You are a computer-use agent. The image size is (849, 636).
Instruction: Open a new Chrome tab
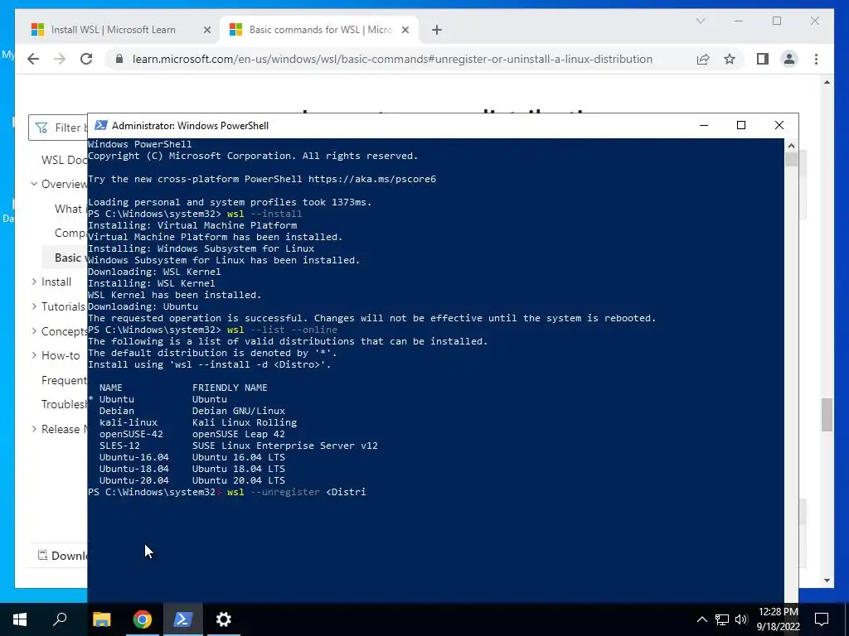pyautogui.click(x=437, y=30)
